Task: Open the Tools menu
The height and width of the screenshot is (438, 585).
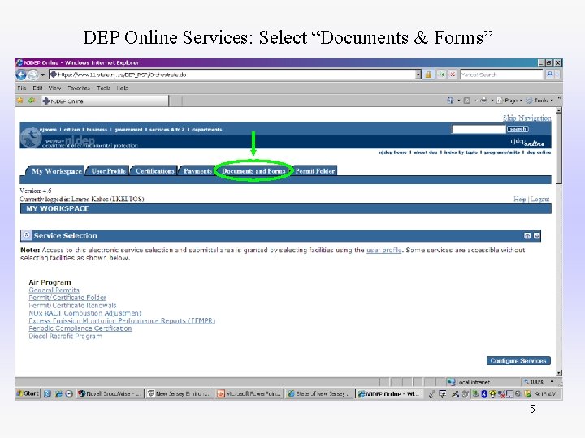Action: click(103, 88)
